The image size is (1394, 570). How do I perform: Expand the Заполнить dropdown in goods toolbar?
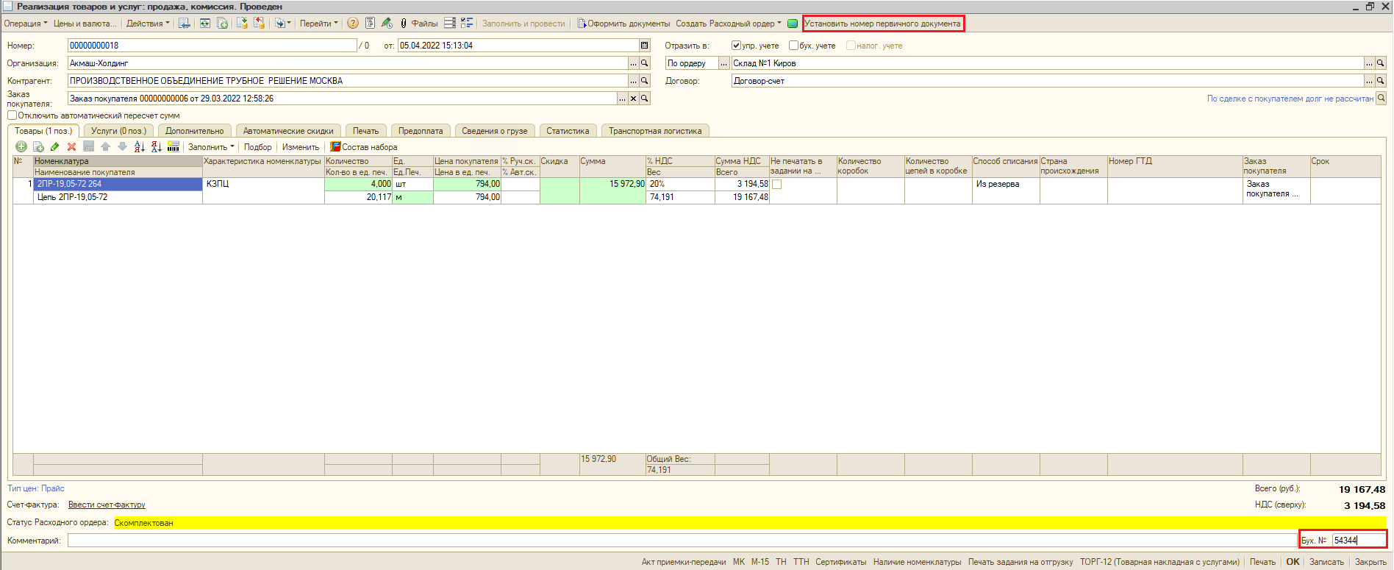pyautogui.click(x=211, y=147)
